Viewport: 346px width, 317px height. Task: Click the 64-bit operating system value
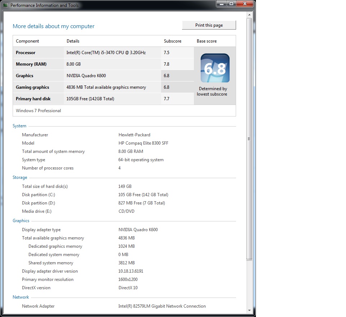tap(141, 160)
